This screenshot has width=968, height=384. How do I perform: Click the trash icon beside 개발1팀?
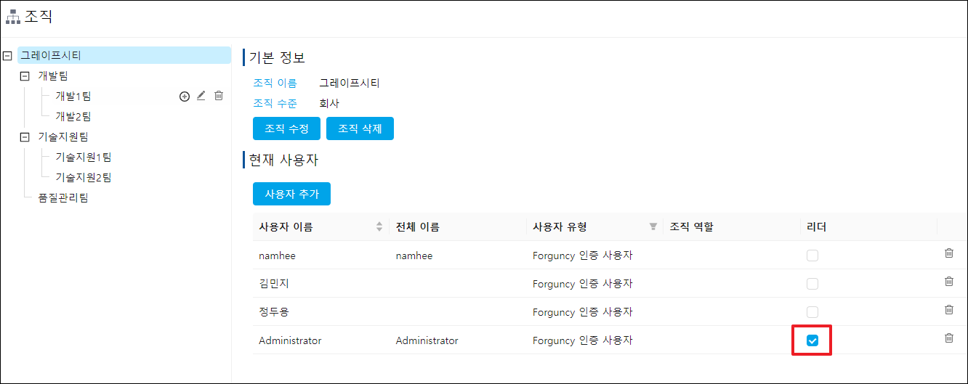click(x=219, y=96)
